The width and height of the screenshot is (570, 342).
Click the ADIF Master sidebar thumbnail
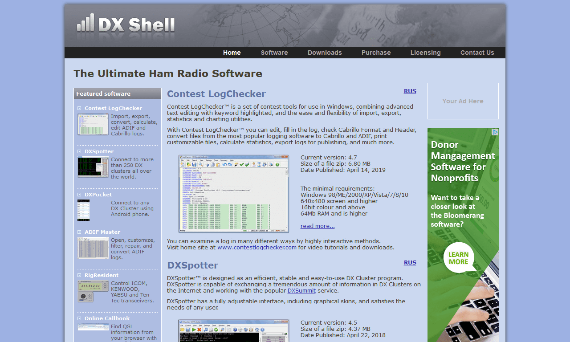click(93, 248)
